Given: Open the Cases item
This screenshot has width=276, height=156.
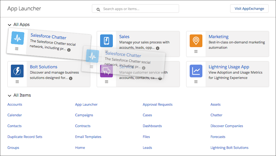Looking at the screenshot, I should (147, 115).
